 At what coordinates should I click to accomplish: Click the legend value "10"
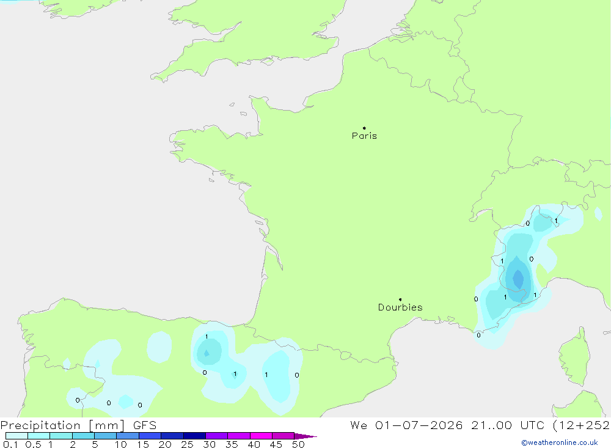[121, 444]
